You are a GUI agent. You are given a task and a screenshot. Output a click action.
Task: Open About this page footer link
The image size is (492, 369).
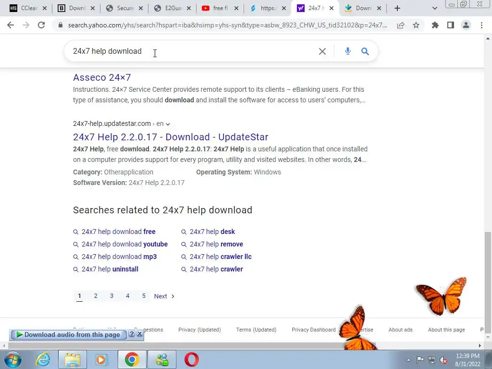(446, 330)
